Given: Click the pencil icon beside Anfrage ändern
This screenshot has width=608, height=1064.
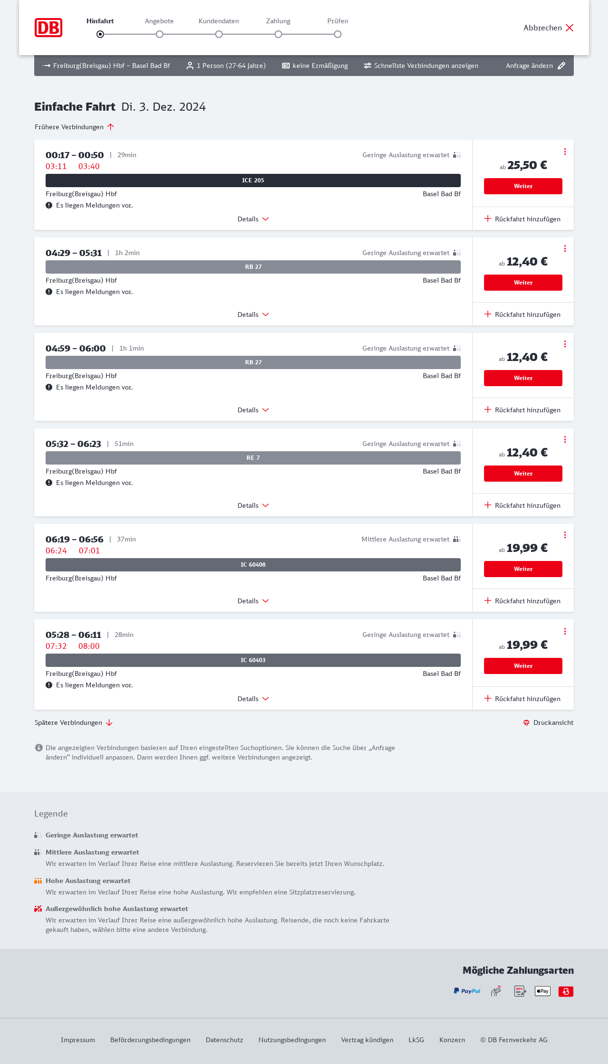Looking at the screenshot, I should pyautogui.click(x=561, y=66).
